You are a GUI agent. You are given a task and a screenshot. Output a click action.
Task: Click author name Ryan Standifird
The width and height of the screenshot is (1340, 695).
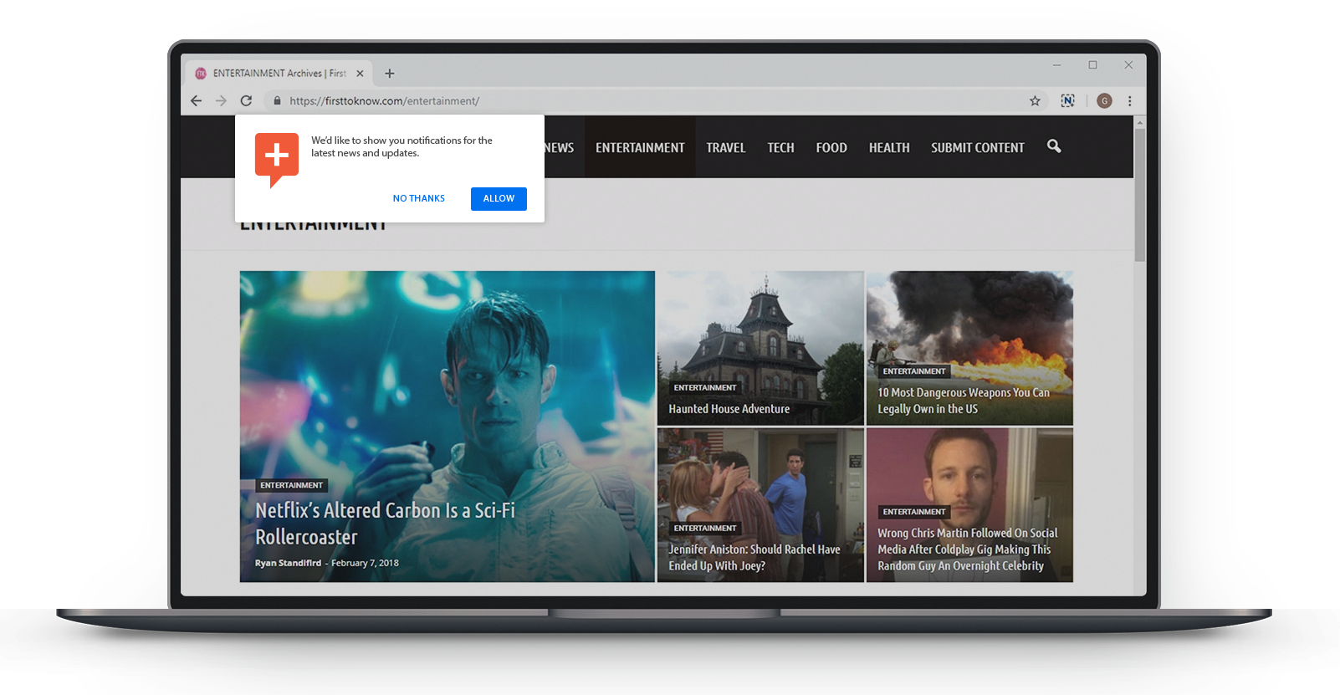tap(288, 563)
